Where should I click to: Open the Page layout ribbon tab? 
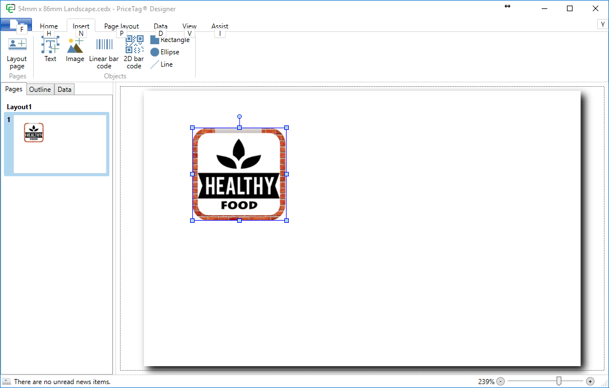[122, 26]
